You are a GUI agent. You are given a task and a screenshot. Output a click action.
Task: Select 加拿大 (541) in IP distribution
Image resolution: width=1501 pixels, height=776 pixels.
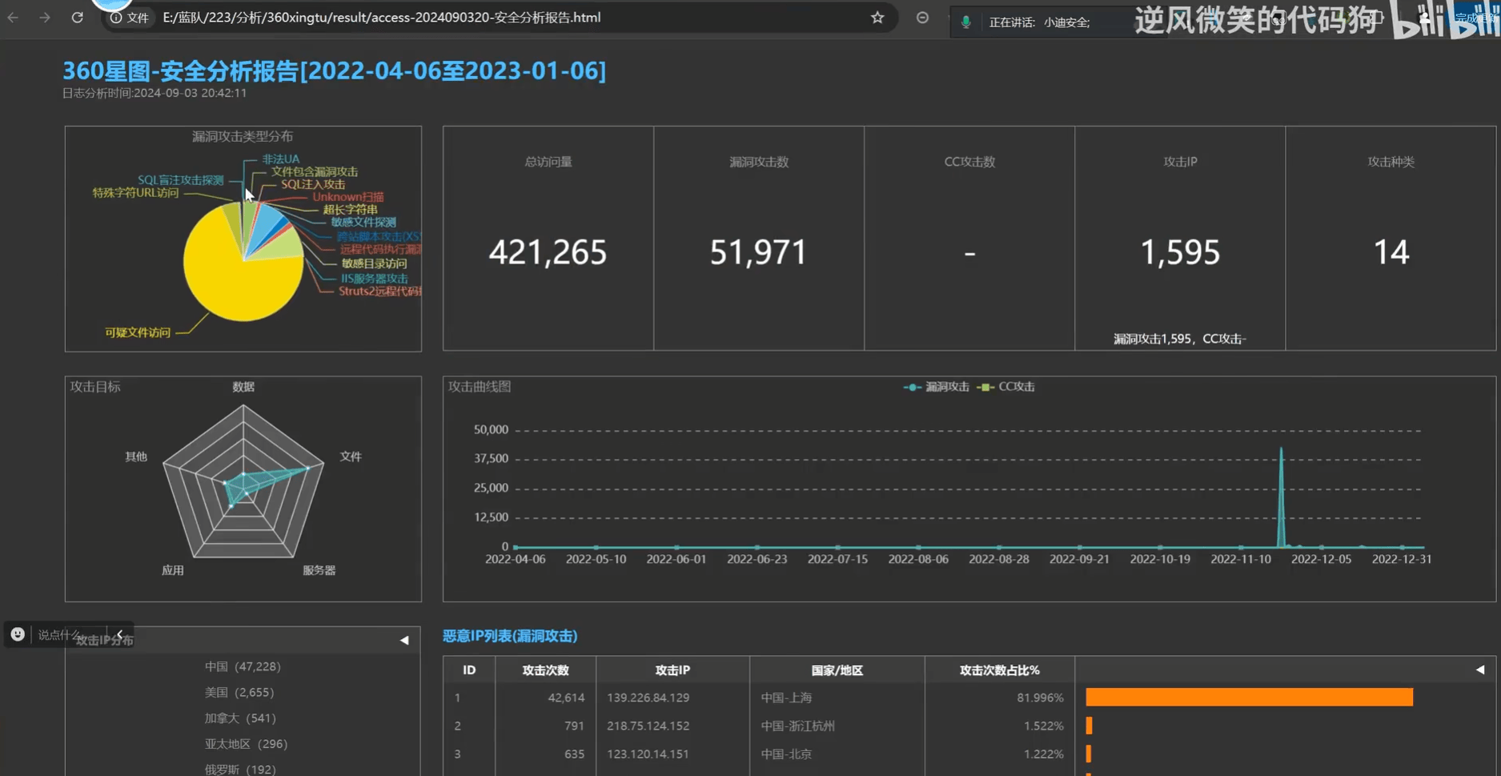pyautogui.click(x=240, y=718)
